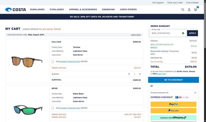
Task: Click Track your order link
Action: 175,3
